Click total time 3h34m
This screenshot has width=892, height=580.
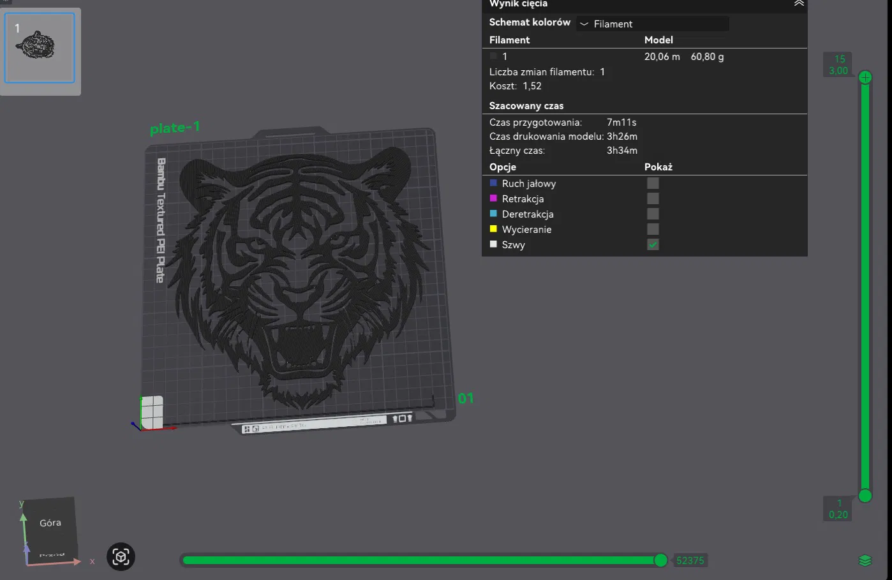click(622, 151)
